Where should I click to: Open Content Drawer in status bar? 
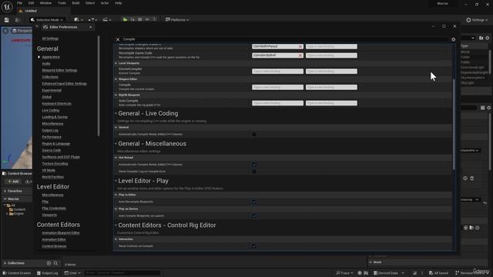(17, 273)
